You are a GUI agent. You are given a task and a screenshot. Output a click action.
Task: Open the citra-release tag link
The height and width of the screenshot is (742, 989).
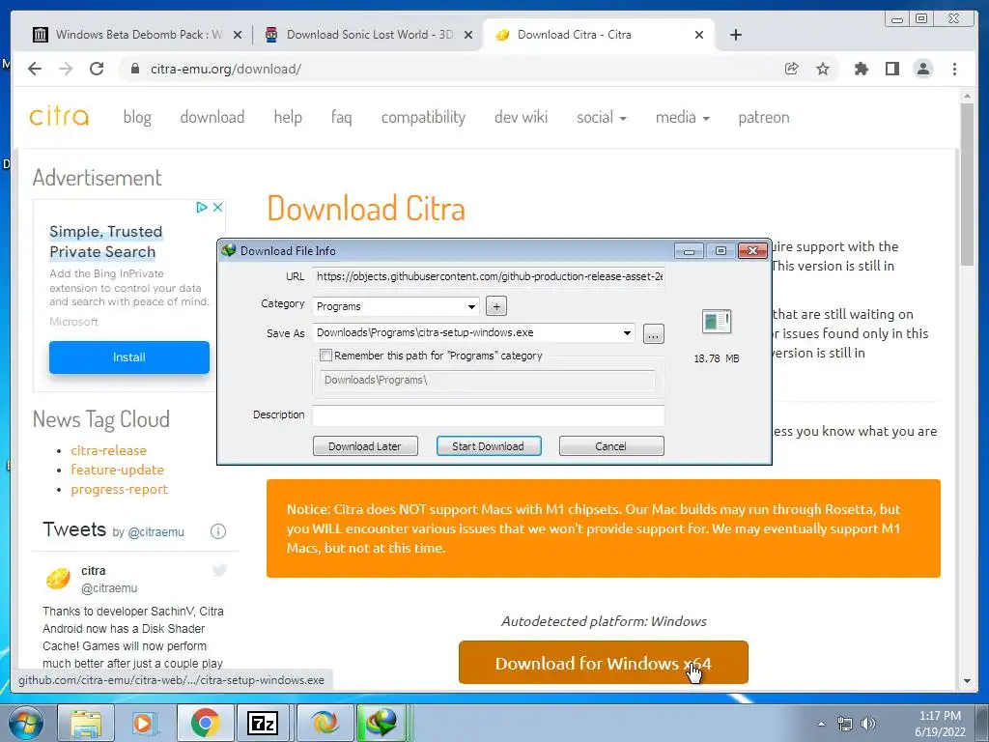point(108,450)
